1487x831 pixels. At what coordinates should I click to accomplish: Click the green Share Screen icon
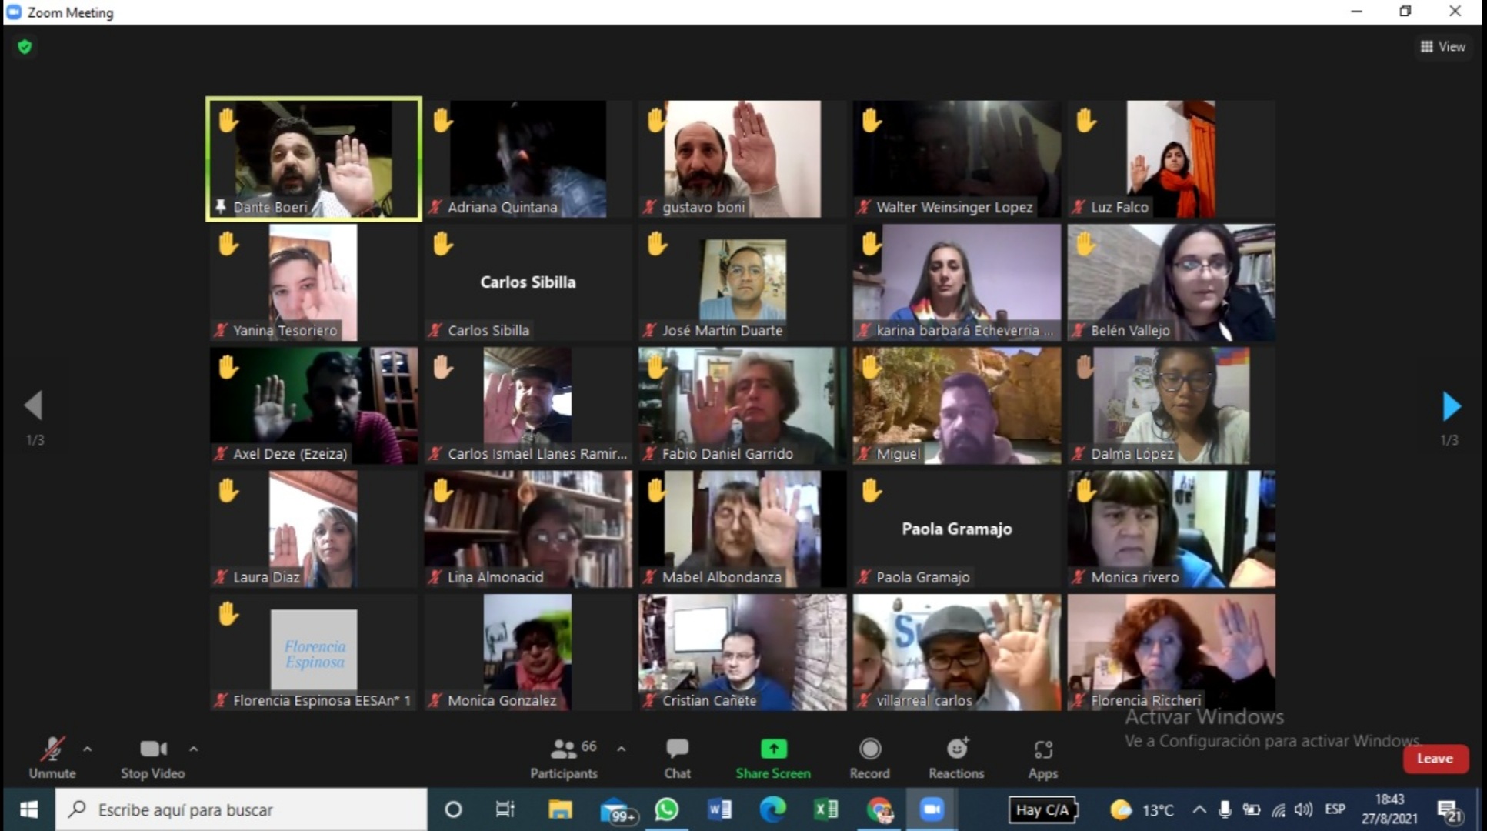point(773,749)
